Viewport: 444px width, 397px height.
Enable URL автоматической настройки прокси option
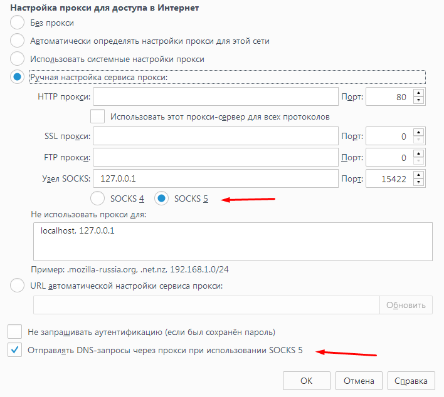tap(18, 286)
